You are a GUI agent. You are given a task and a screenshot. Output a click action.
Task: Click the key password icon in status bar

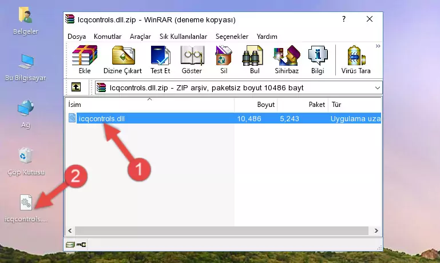point(81,245)
